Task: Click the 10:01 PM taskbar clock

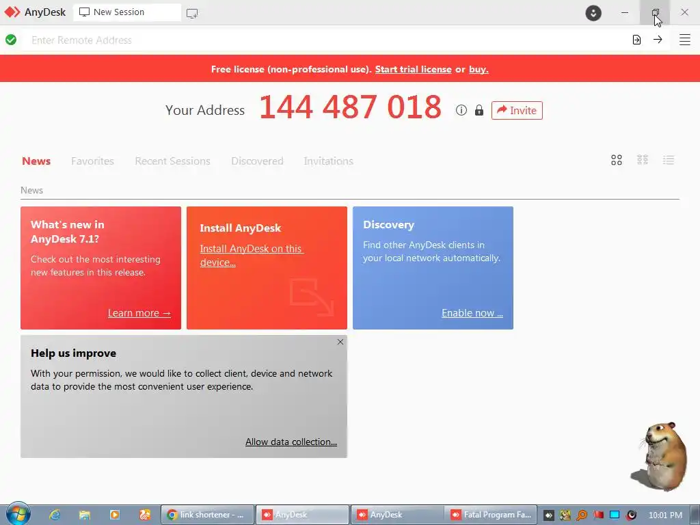Action: pos(665,515)
